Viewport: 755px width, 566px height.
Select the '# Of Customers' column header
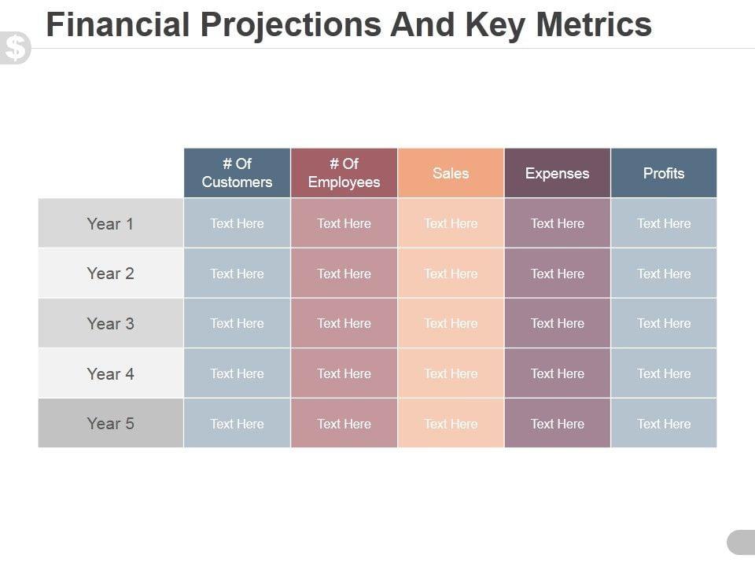click(237, 173)
